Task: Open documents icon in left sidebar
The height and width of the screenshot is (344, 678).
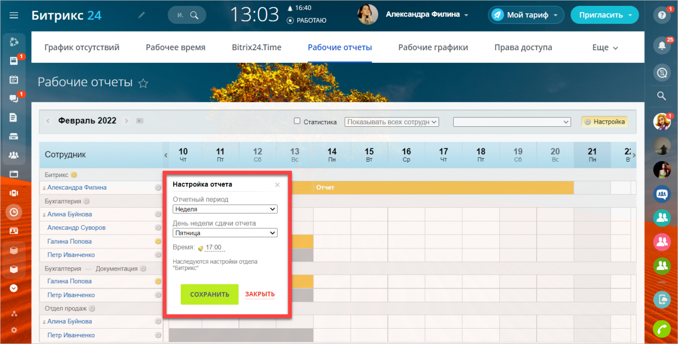Action: (x=14, y=117)
